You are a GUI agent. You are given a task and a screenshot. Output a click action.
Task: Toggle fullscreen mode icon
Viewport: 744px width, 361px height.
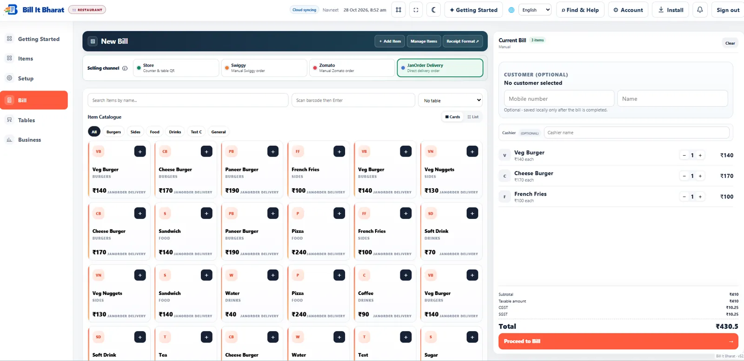pyautogui.click(x=416, y=10)
